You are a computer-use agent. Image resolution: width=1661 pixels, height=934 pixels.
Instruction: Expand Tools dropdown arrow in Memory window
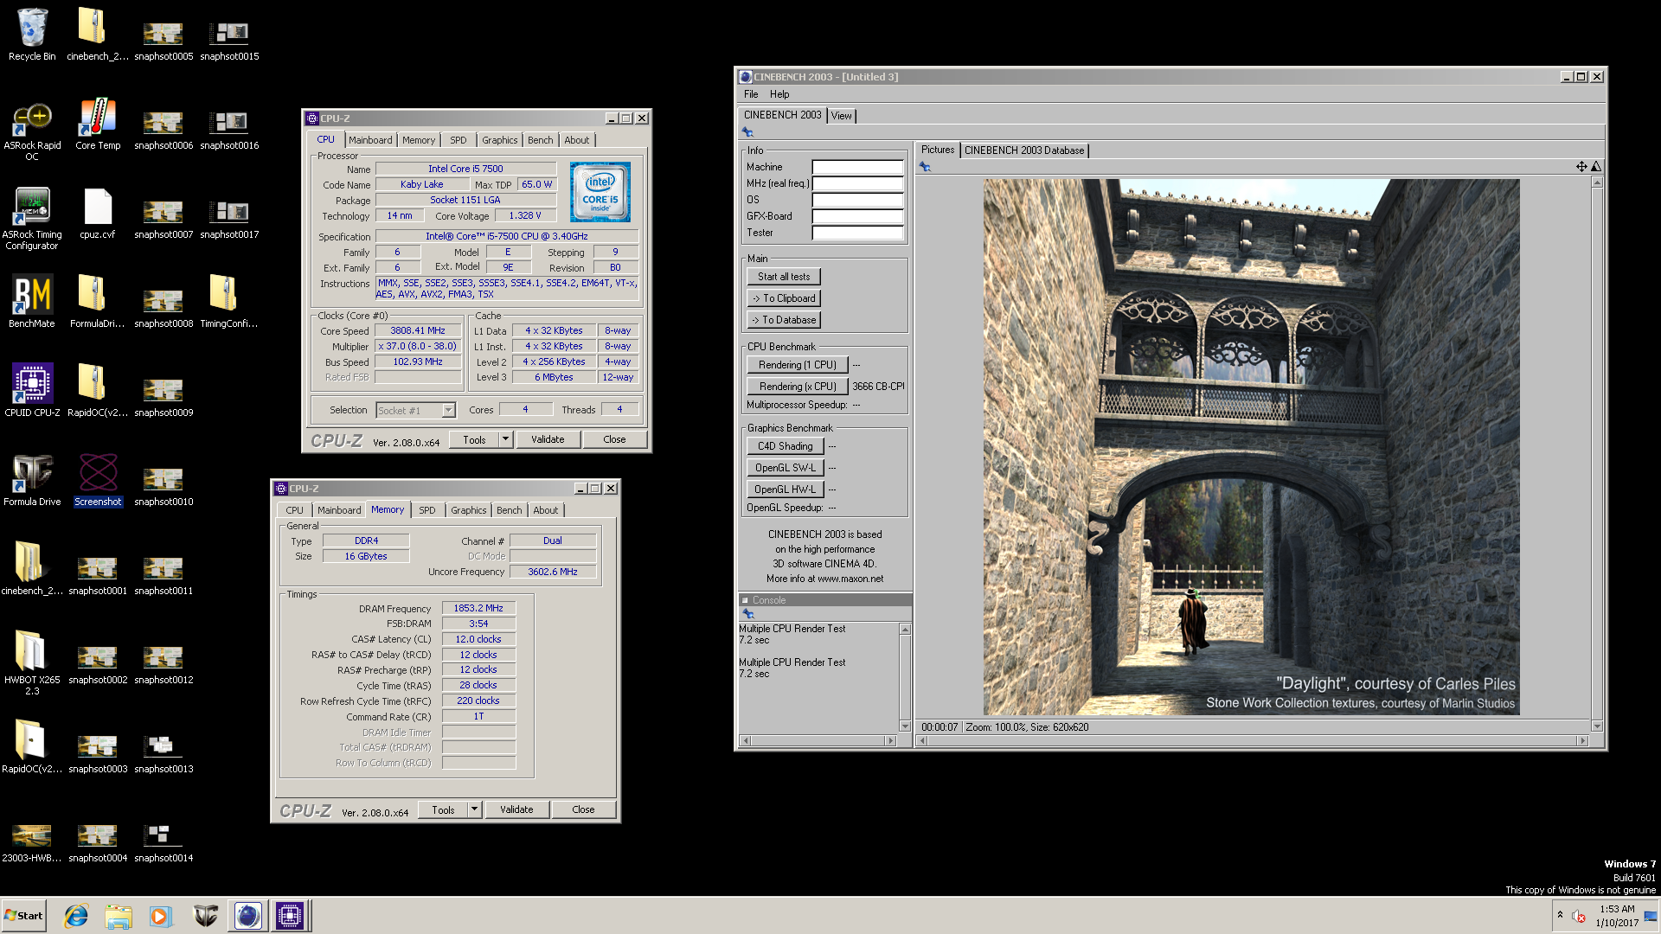click(475, 809)
